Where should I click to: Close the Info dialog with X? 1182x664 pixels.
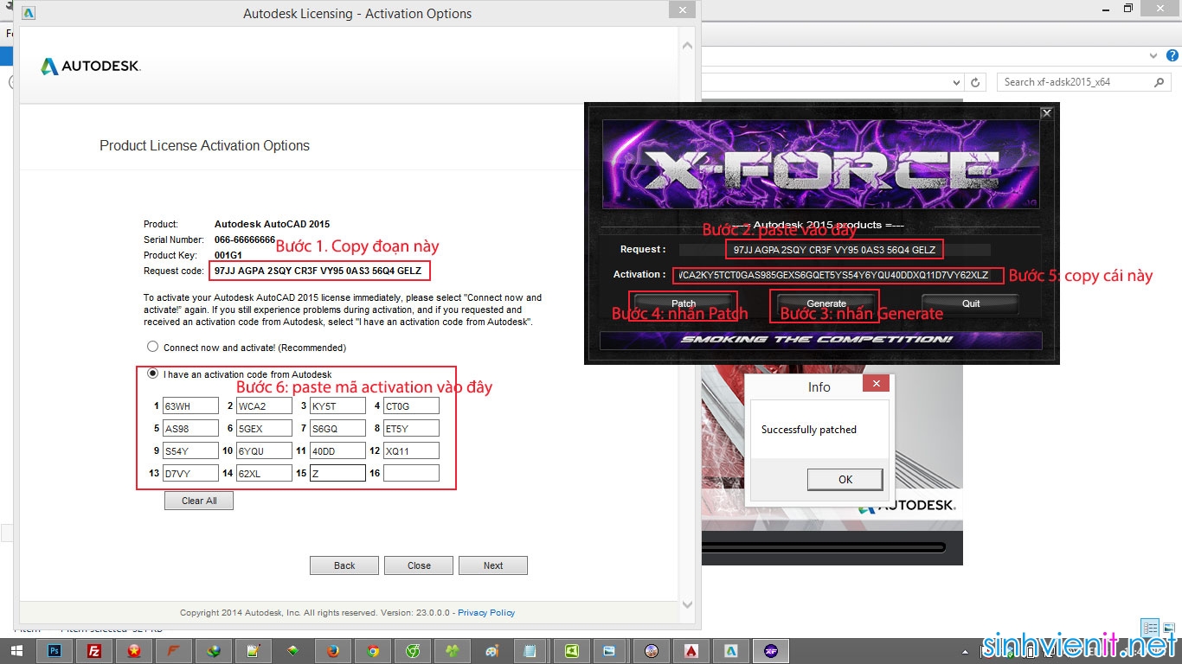click(x=876, y=383)
